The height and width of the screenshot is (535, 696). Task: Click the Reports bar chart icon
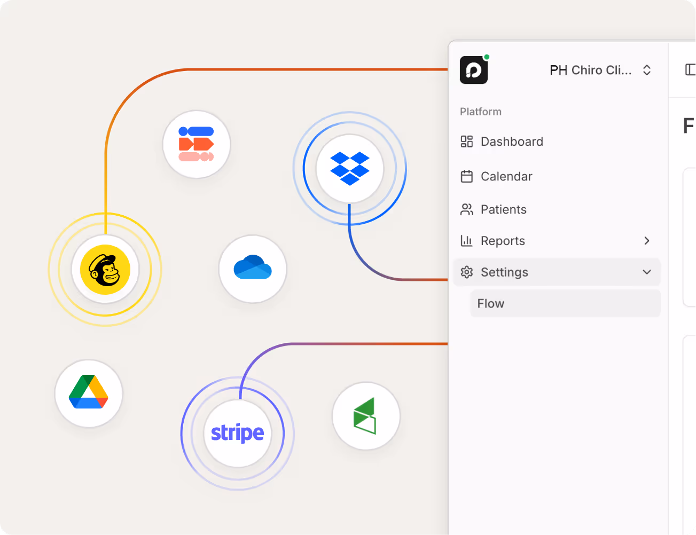[467, 241]
